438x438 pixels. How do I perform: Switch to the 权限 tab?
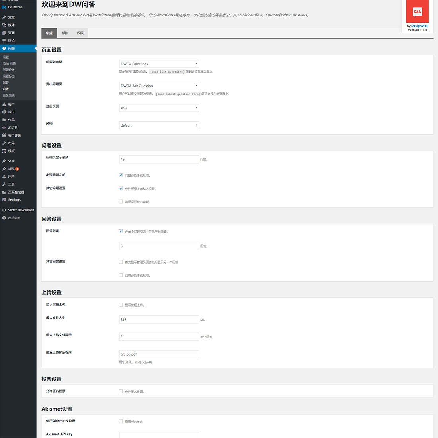pos(80,33)
